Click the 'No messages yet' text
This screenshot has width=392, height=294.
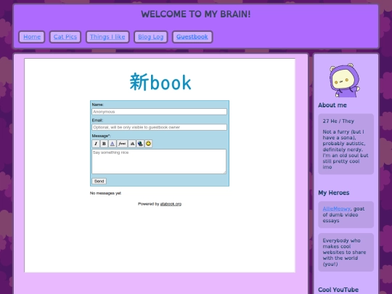105,193
